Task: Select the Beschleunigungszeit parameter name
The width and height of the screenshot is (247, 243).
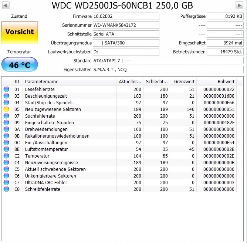Action: (x=46, y=96)
